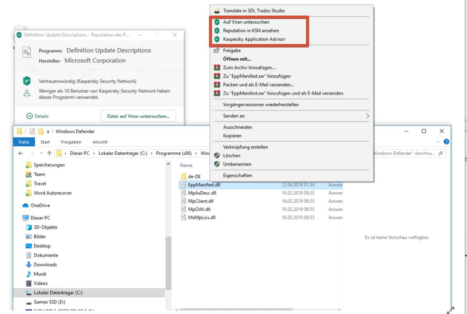Click program file icon beside 'Programm:' label
The image size is (467, 314).
[27, 52]
